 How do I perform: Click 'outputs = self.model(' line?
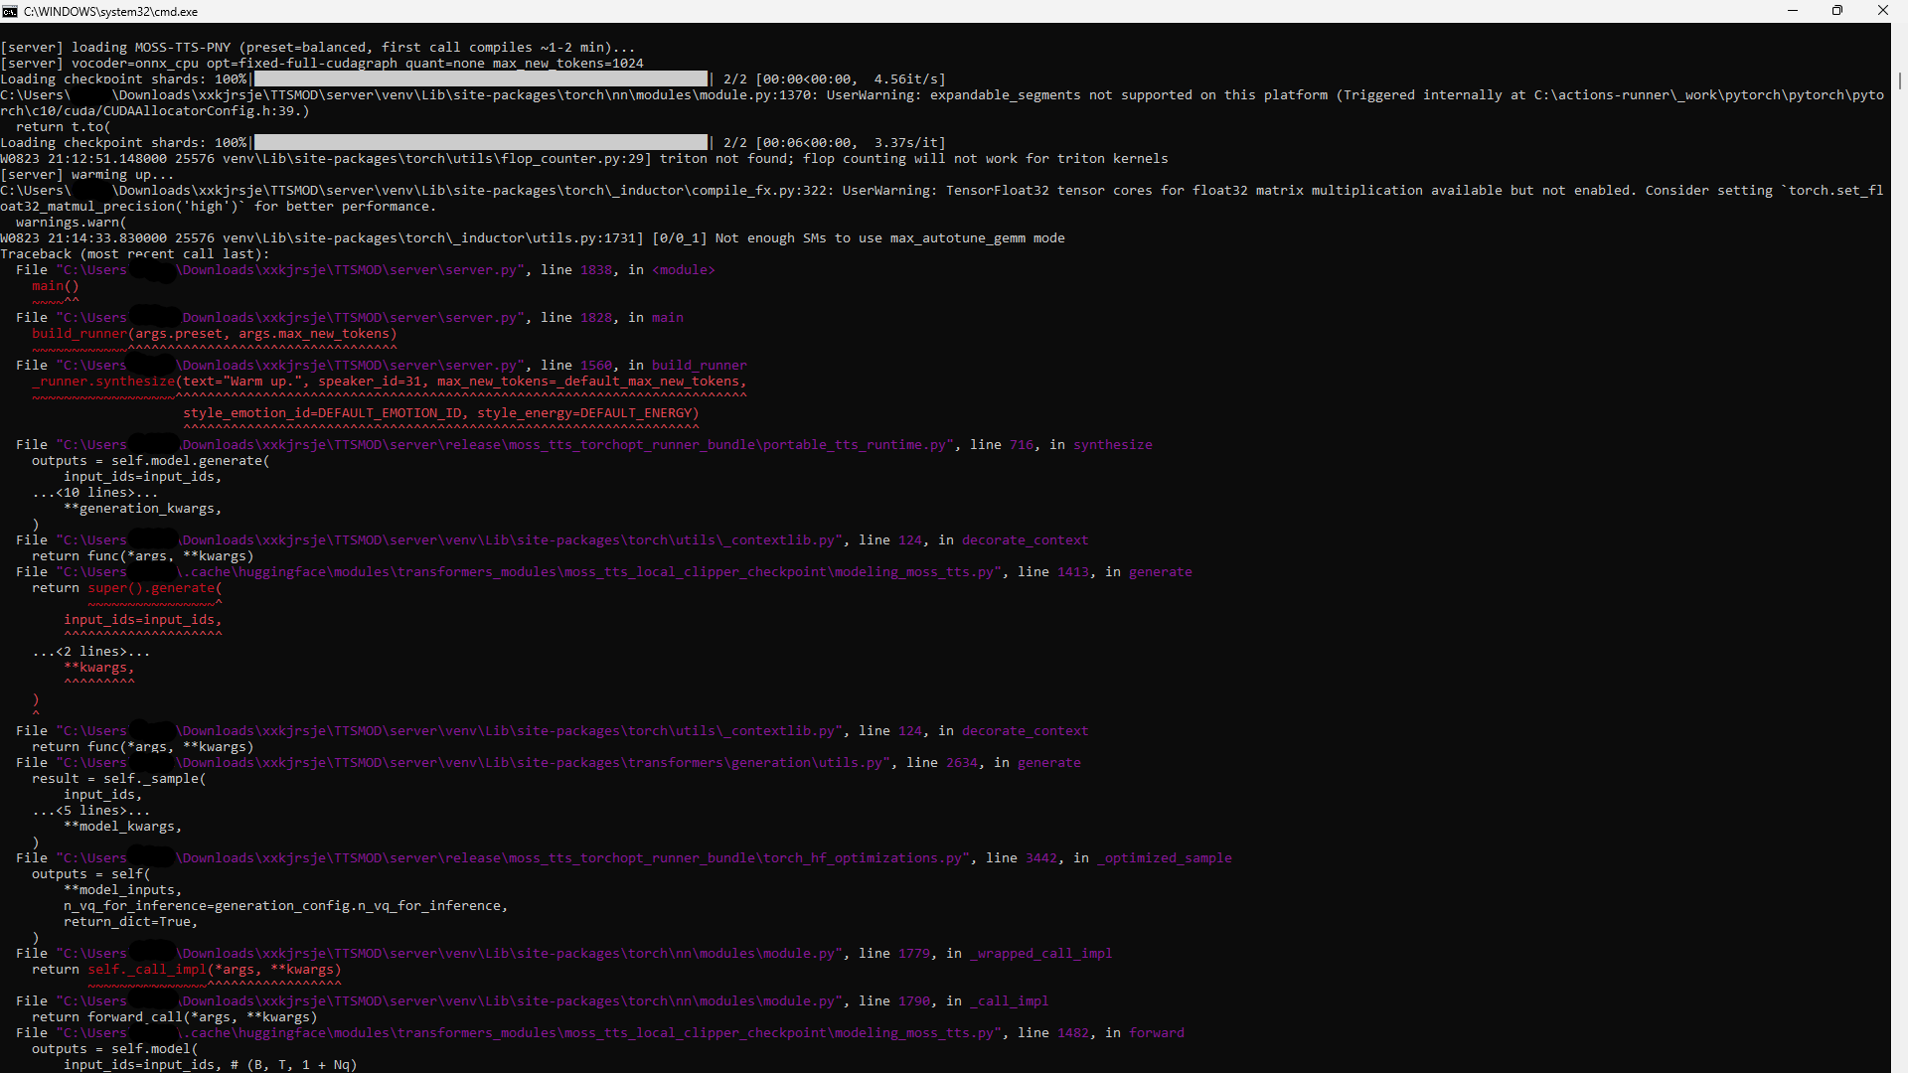[x=115, y=1049]
